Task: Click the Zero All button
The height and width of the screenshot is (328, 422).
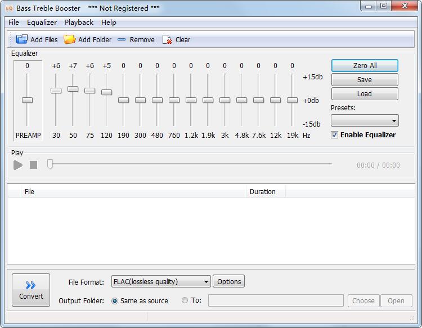Action: [365, 66]
